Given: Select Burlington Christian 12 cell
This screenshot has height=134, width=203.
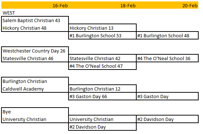Looking at the screenshot, I should 102,89.
